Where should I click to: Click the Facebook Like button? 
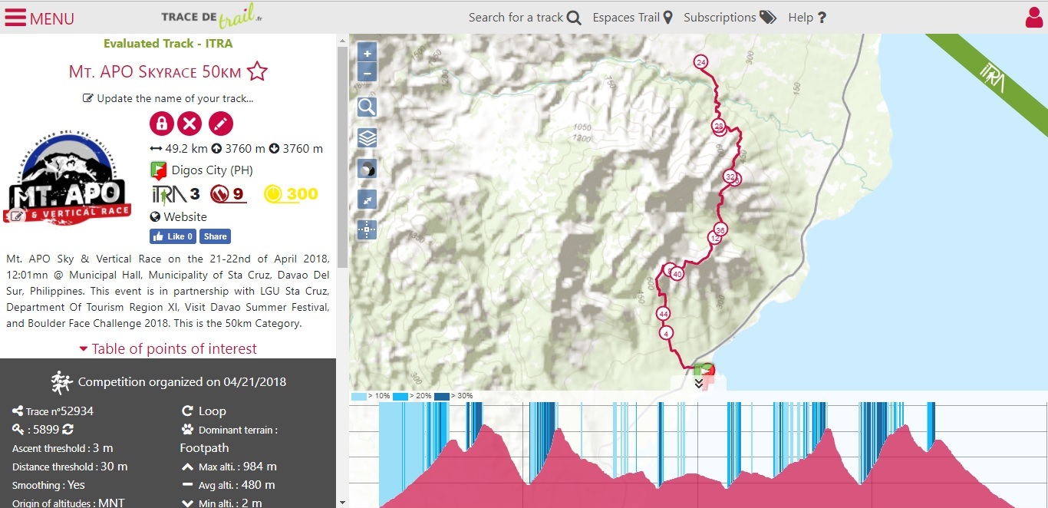click(173, 236)
